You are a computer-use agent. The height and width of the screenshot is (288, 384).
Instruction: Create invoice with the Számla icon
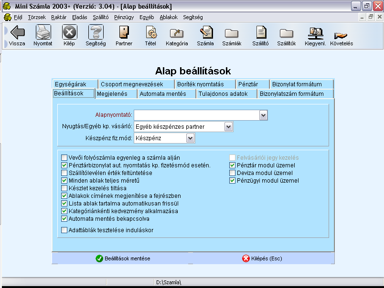click(206, 32)
